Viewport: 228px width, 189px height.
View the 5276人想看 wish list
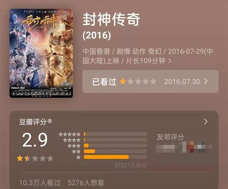click(x=86, y=183)
